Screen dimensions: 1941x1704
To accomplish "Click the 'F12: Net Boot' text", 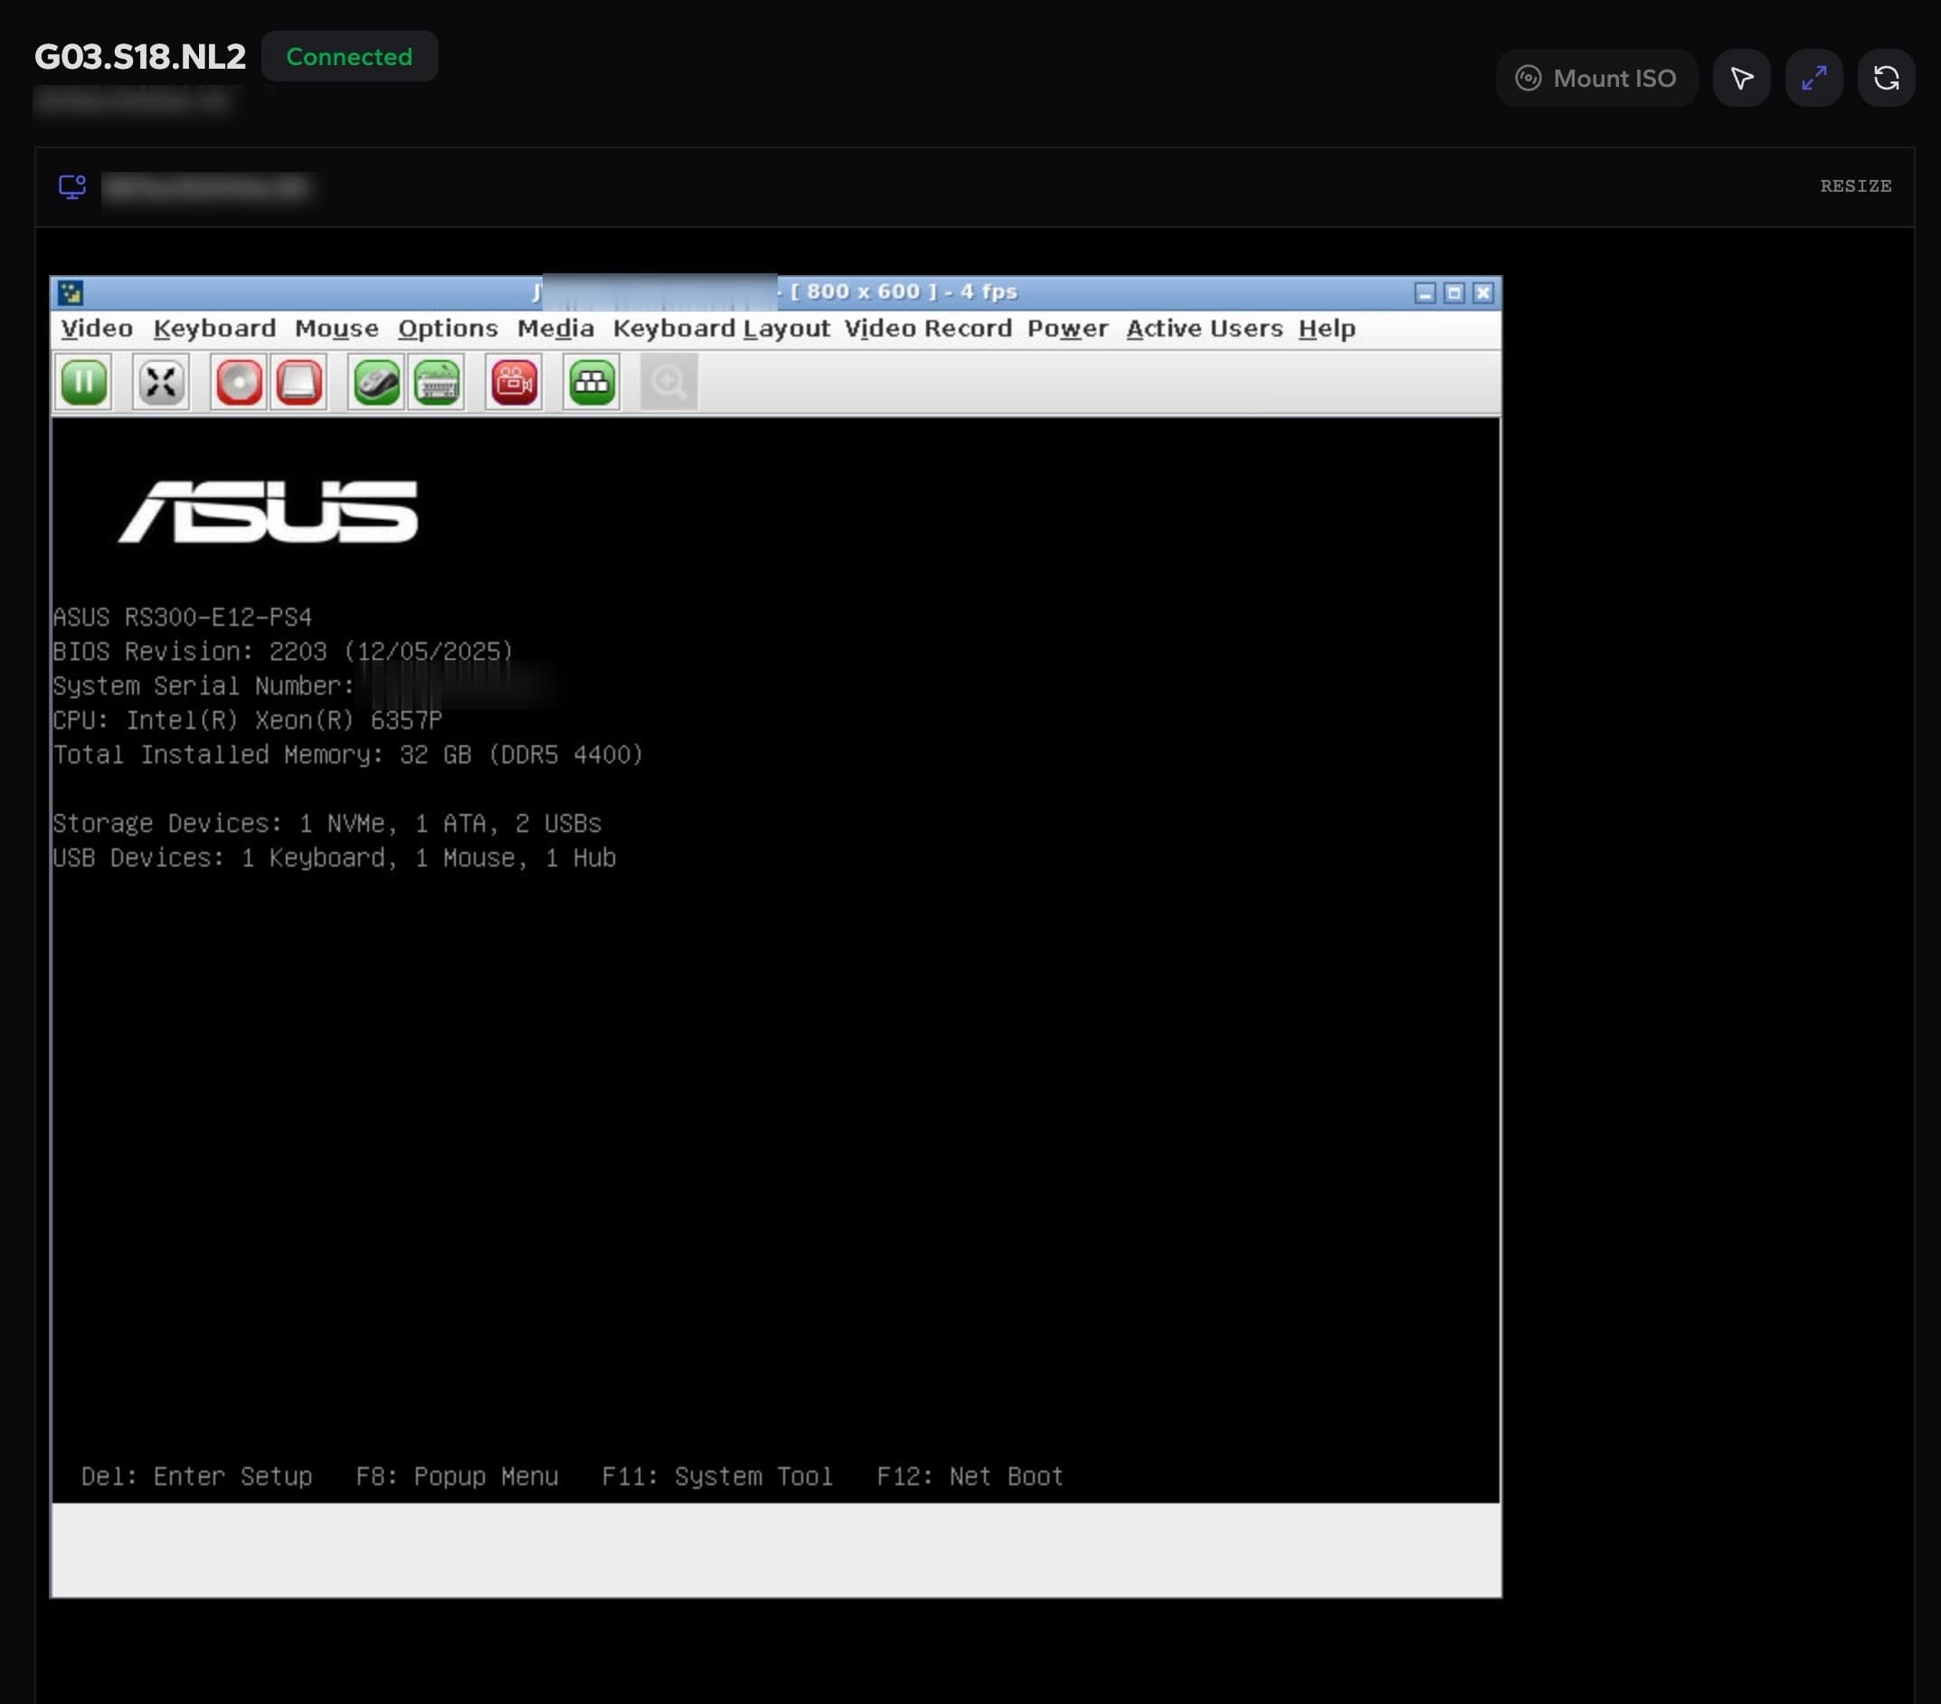I will tap(970, 1476).
